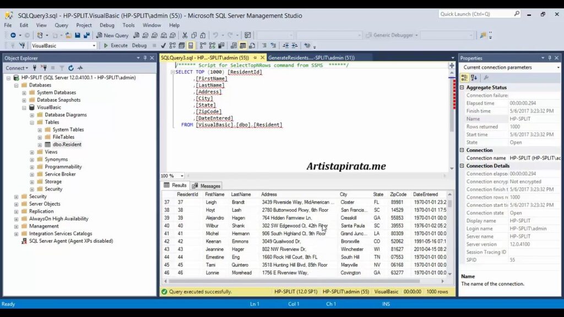Select the Server Objects tree node
564x317 pixels.
pyautogui.click(x=45, y=204)
